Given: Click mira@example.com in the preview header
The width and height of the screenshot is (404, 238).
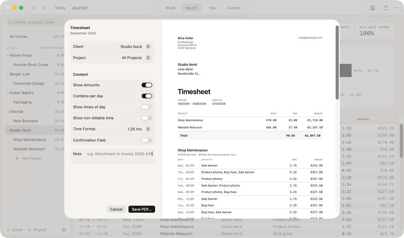Looking at the screenshot, I should pyautogui.click(x=310, y=38).
